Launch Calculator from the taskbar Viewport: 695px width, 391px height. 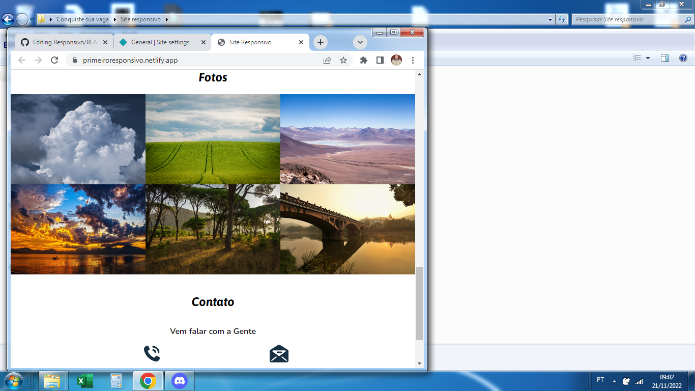(x=117, y=380)
